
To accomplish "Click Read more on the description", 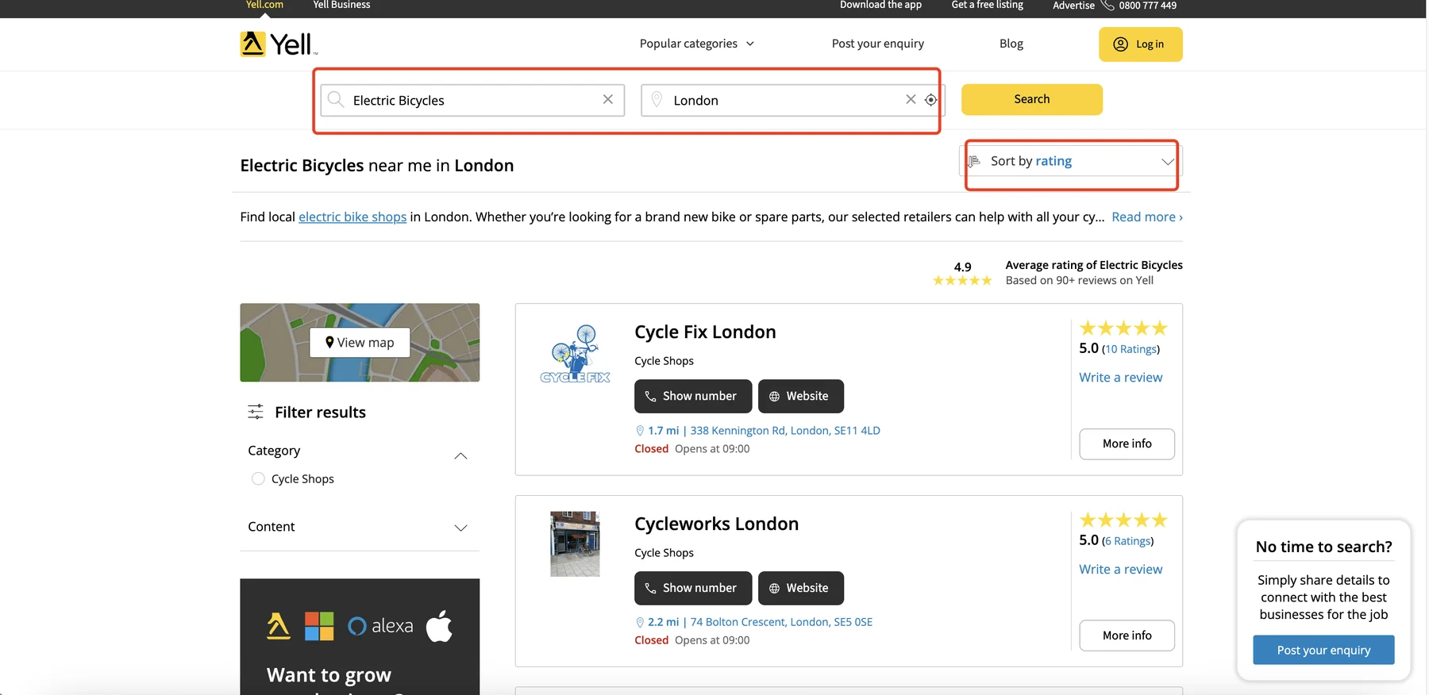I will click(x=1147, y=217).
